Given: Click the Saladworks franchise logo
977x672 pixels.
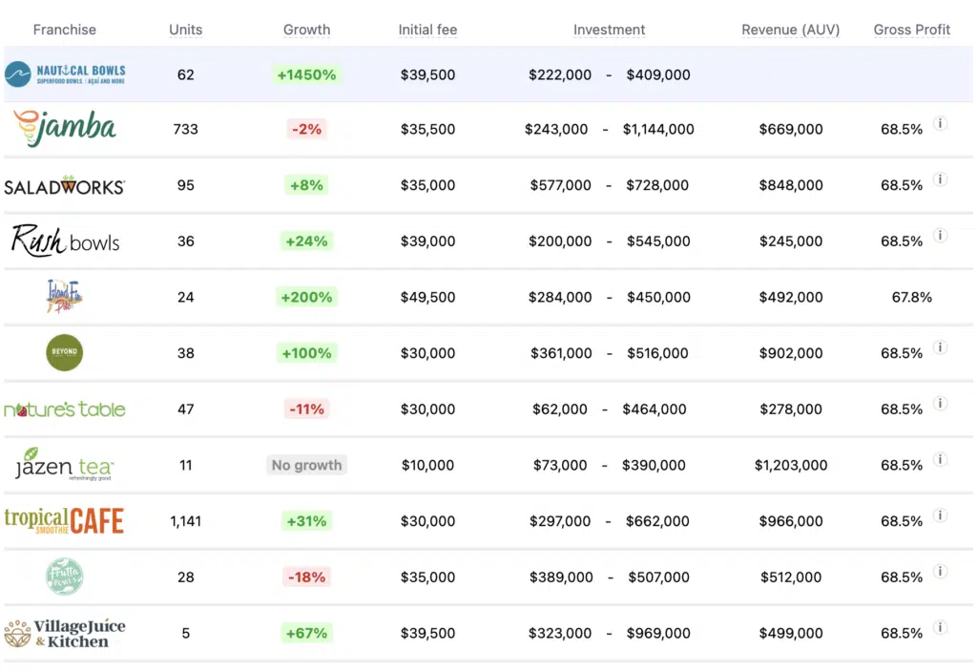Looking at the screenshot, I should pos(64,185).
